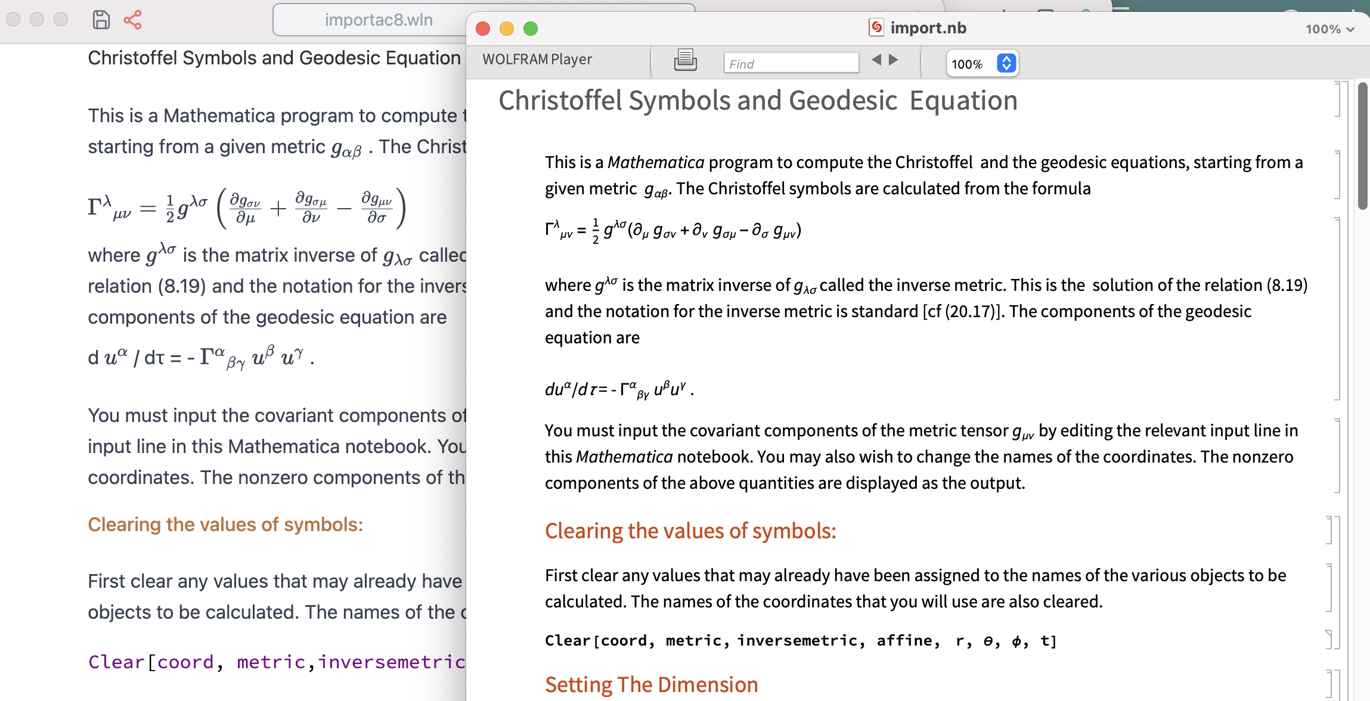
Task: Click the 'Clearing the values of symbols:' heading in Player
Action: [690, 531]
